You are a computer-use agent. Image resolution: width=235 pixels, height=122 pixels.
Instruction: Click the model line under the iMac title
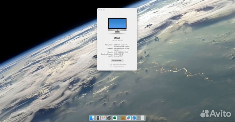(x=117, y=41)
